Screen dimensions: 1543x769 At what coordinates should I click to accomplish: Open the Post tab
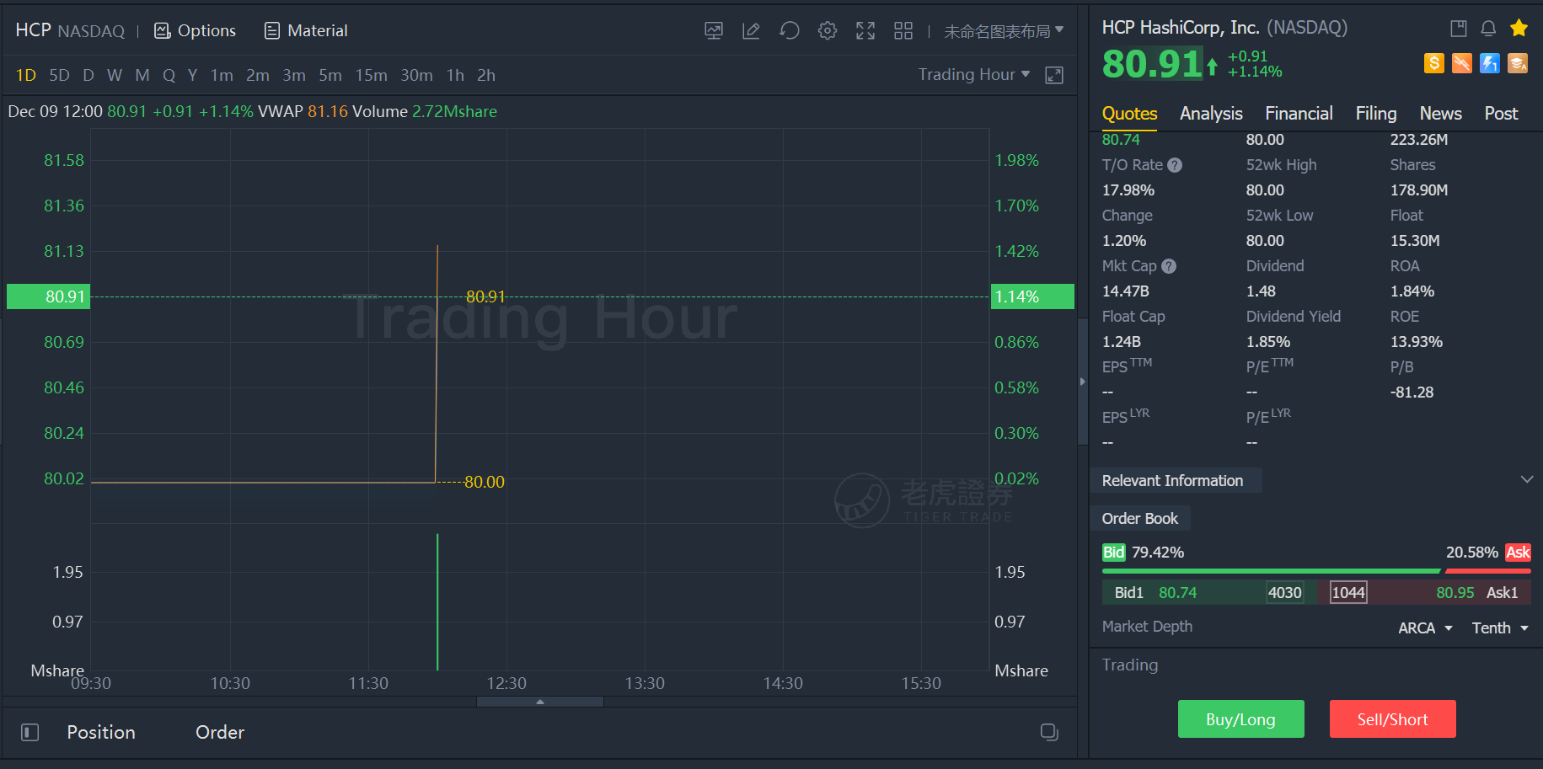click(1501, 114)
